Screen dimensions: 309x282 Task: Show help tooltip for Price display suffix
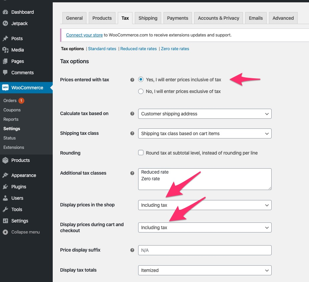132,250
